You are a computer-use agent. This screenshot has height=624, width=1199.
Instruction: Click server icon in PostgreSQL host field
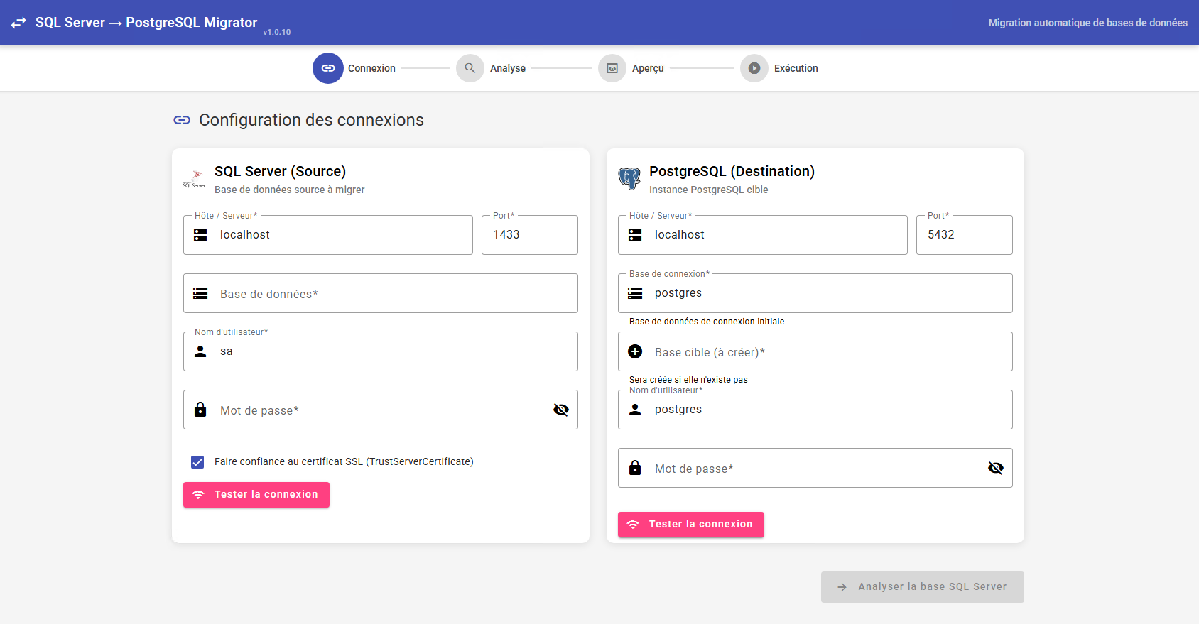(635, 235)
